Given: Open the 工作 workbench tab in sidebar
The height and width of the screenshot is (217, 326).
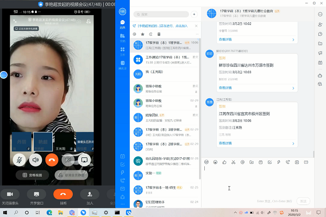Looking at the screenshot, I should pos(122,52).
